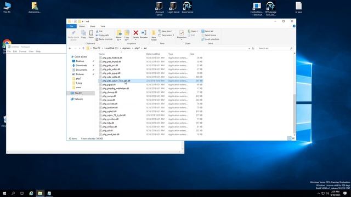Image resolution: width=351 pixels, height=197 pixels.
Task: Click the red Delete icon in ribbon
Action: [x=135, y=33]
